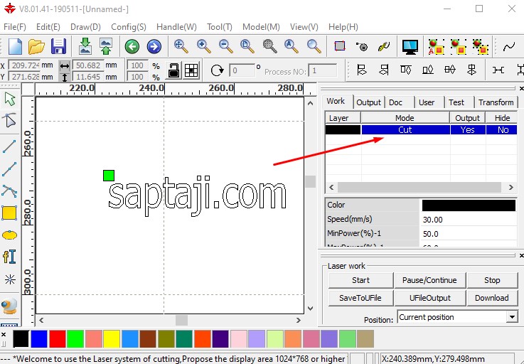Image resolution: width=524 pixels, height=364 pixels.
Task: Toggle the aspect ratio lock icon
Action: [x=173, y=70]
